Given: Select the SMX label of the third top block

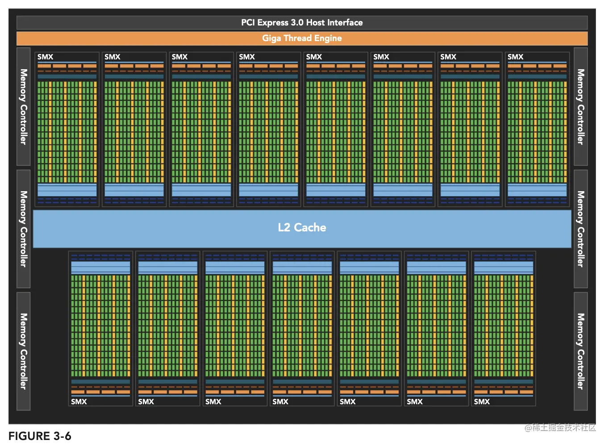Looking at the screenshot, I should pos(179,57).
